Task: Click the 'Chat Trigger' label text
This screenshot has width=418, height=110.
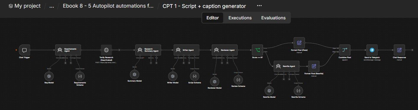Action: [25, 57]
